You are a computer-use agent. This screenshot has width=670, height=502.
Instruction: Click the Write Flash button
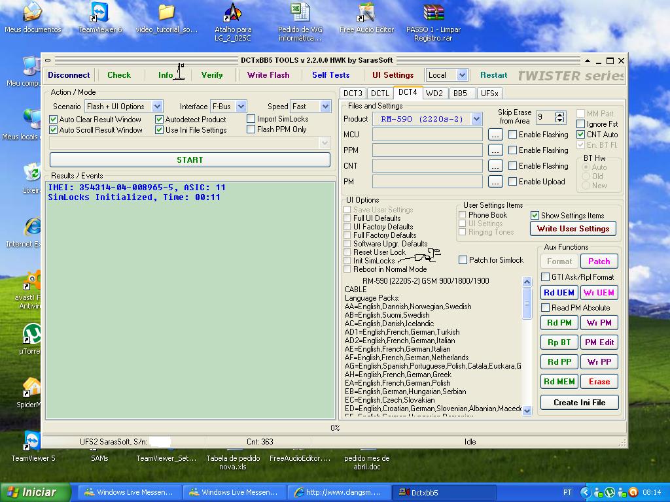(x=268, y=75)
